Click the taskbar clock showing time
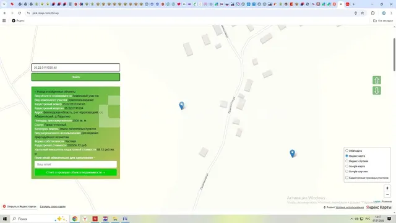Viewport: 396px width, 223px height. (x=378, y=219)
